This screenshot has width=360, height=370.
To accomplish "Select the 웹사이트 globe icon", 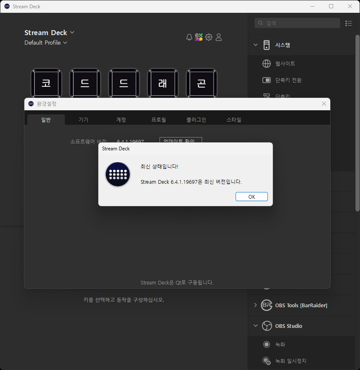I will point(267,64).
